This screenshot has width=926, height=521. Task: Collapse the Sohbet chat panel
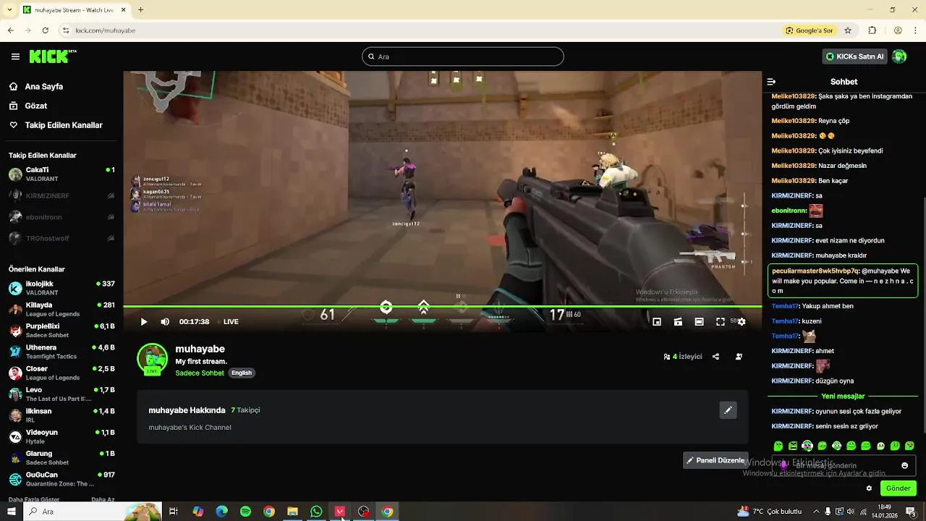point(771,82)
